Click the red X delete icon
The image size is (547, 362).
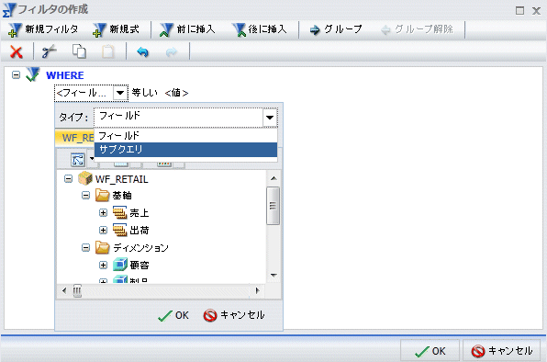click(16, 52)
